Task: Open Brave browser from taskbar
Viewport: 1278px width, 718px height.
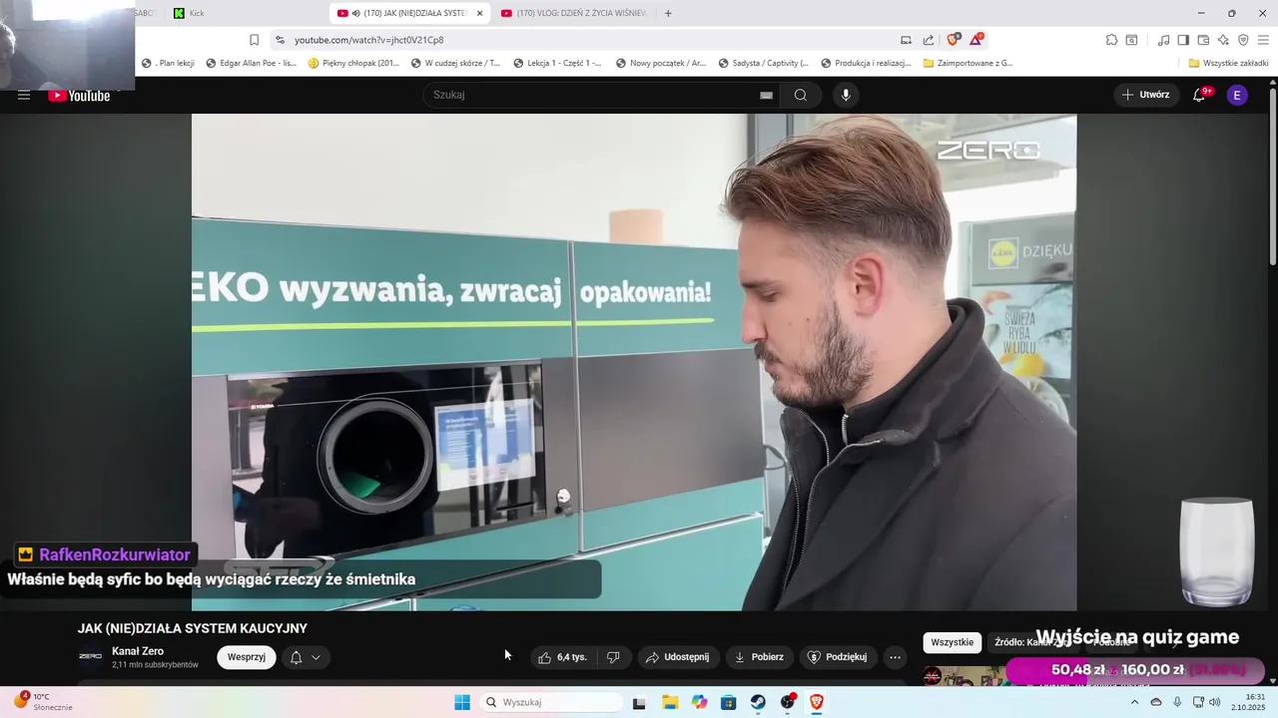Action: 817,702
